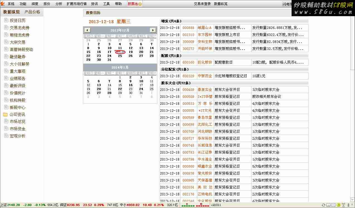Open 融资融券 page in sidebar
Screen dimensions: 355x208
(18, 57)
